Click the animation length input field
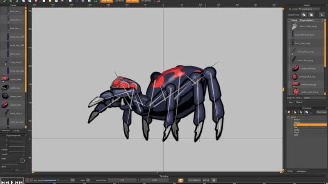This screenshot has width=328, height=184. click(155, 180)
